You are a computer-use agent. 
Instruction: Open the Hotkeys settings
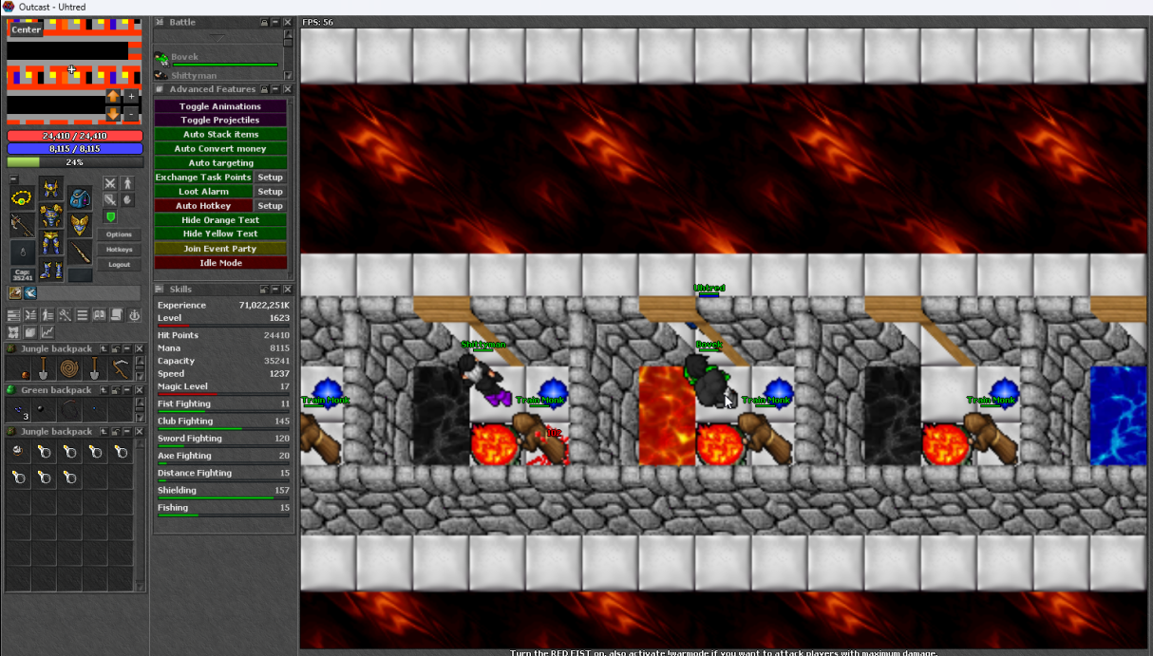pos(120,250)
